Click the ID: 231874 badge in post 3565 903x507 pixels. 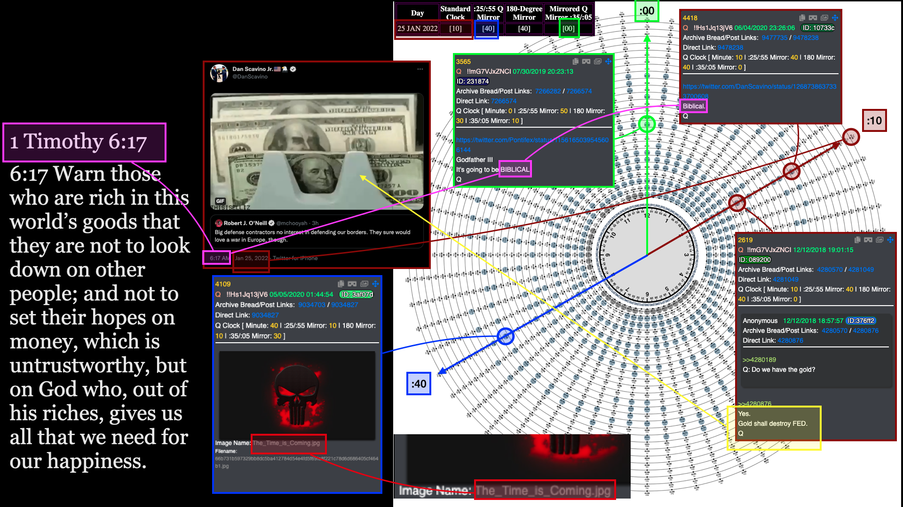(473, 81)
